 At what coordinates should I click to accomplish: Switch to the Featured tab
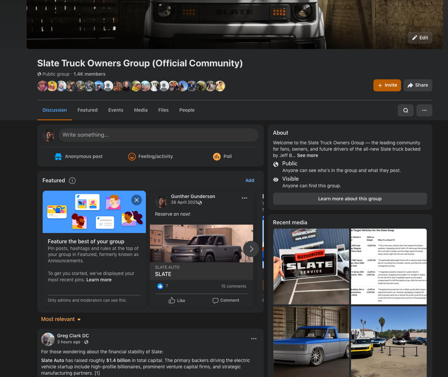[x=88, y=110]
